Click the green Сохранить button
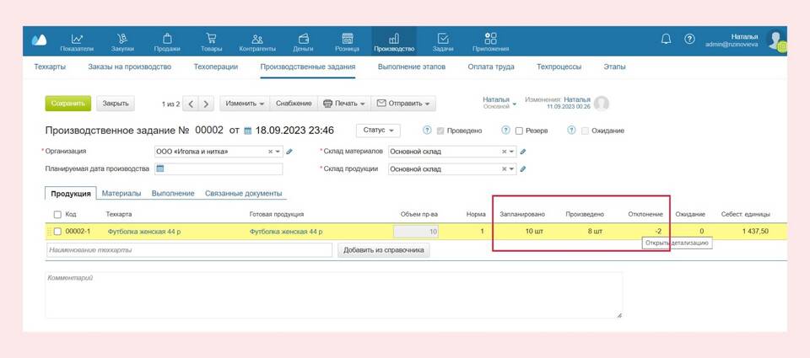The image size is (810, 358). click(68, 104)
